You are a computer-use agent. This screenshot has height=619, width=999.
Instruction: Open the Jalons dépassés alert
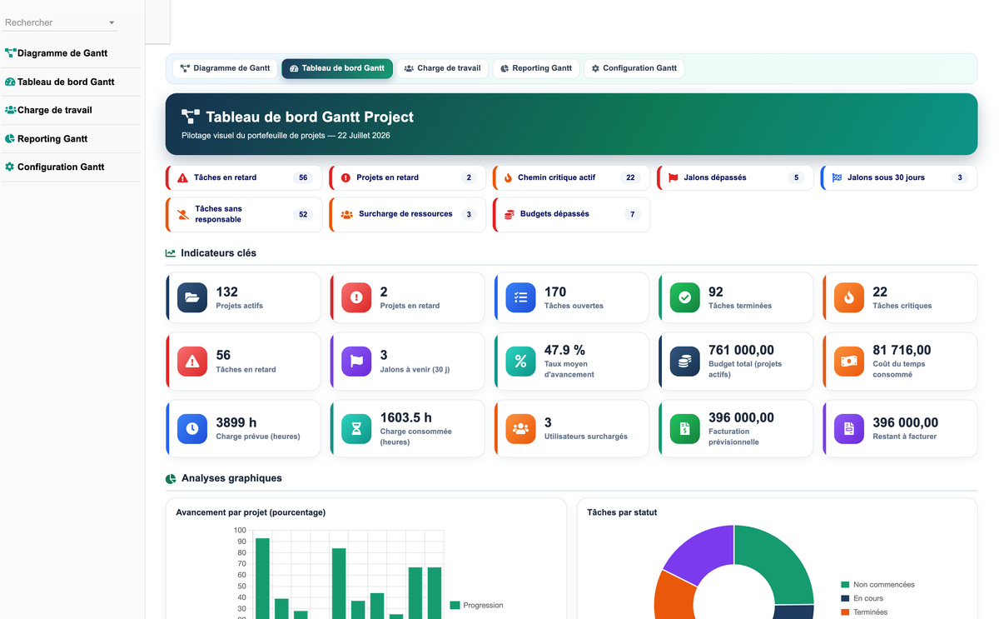(x=736, y=177)
